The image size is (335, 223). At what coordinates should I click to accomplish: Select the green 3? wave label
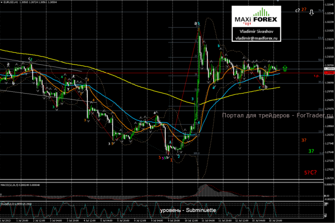point(311,151)
